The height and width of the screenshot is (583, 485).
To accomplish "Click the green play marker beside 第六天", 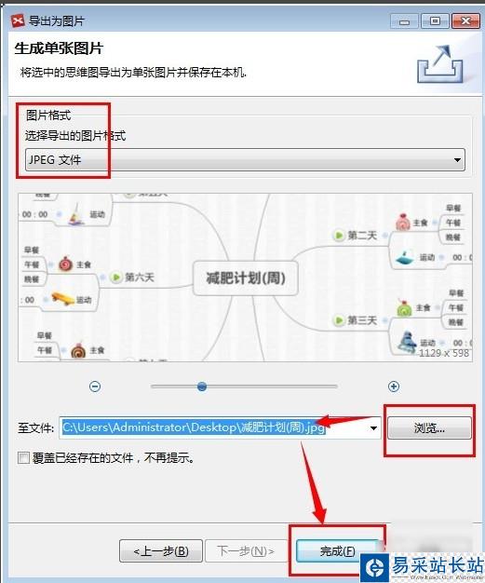I will pos(116,277).
